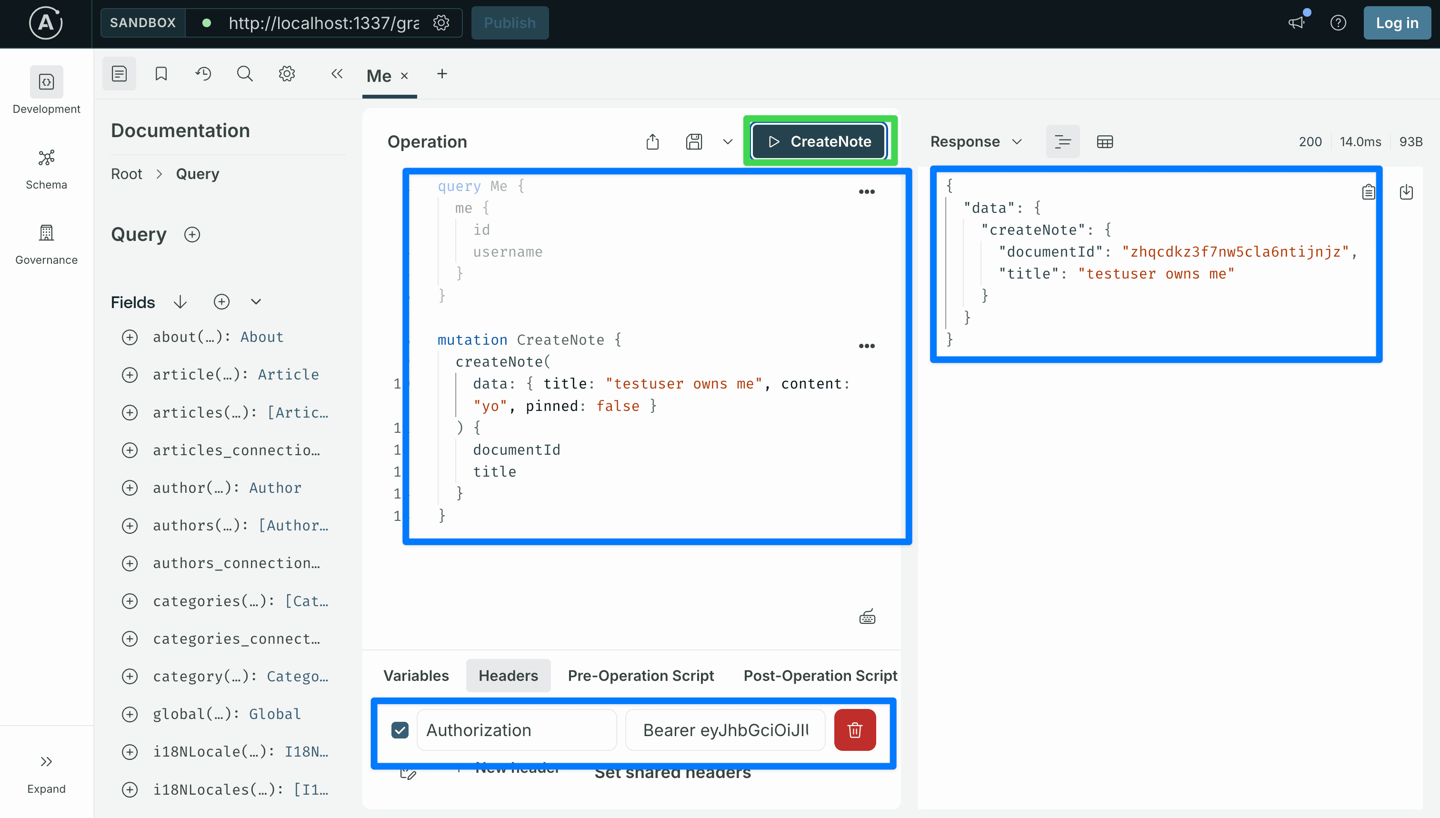Open the Governance section

tap(46, 244)
